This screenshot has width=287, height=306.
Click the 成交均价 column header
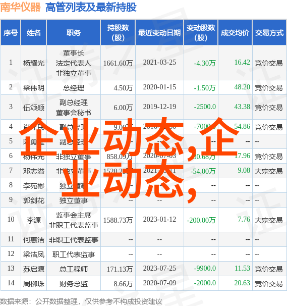235,32
